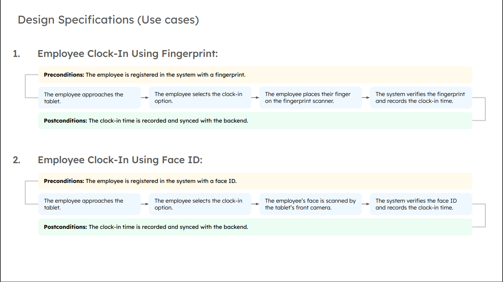
Task: Select 'face is scanned by the tablet's front camera' step
Action: pyautogui.click(x=310, y=204)
